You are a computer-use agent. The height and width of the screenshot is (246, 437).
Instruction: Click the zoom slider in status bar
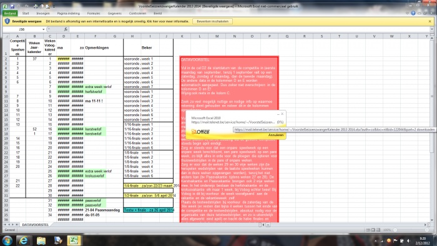411,230
